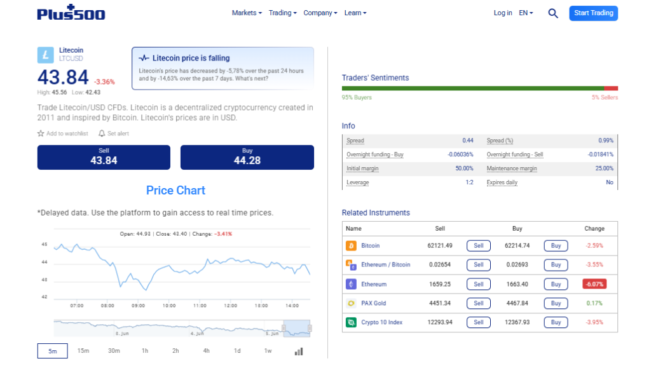Click the Plus500 logo
The width and height of the screenshot is (651, 368).
71,13
